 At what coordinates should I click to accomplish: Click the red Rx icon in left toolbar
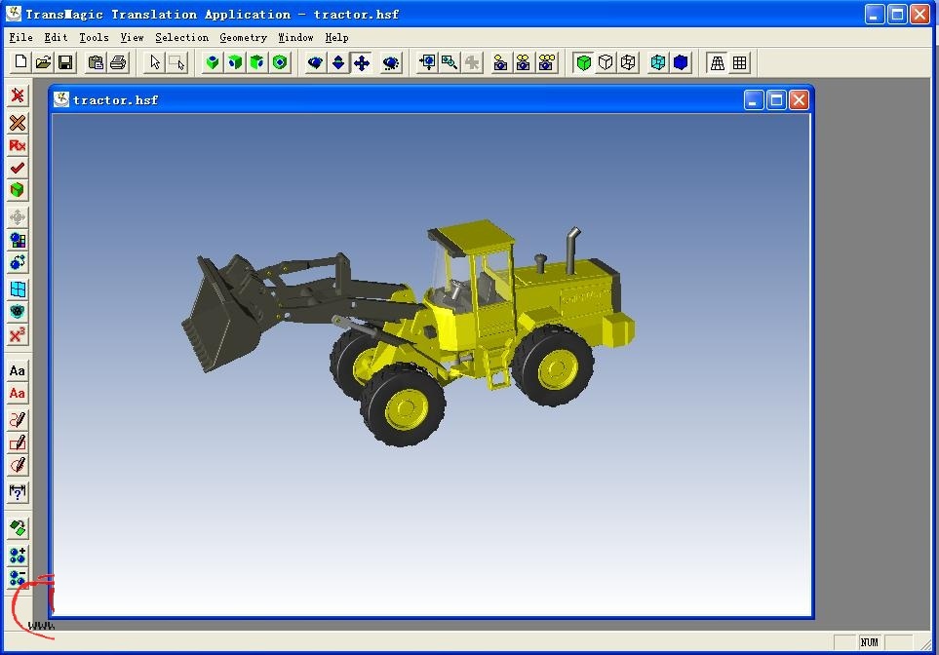[x=18, y=145]
